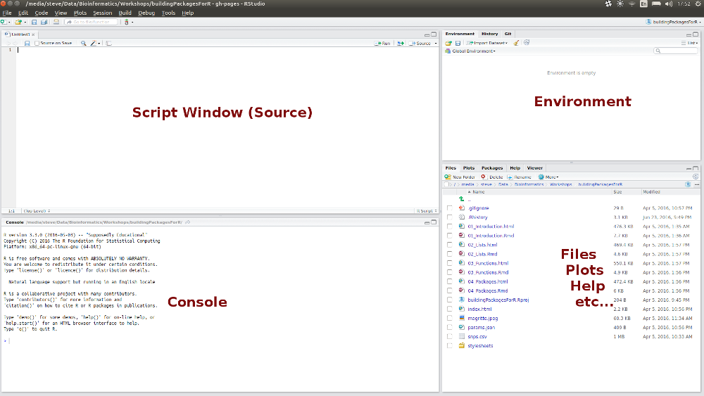
Task: Go up to the parent directory
Action: pos(463,200)
